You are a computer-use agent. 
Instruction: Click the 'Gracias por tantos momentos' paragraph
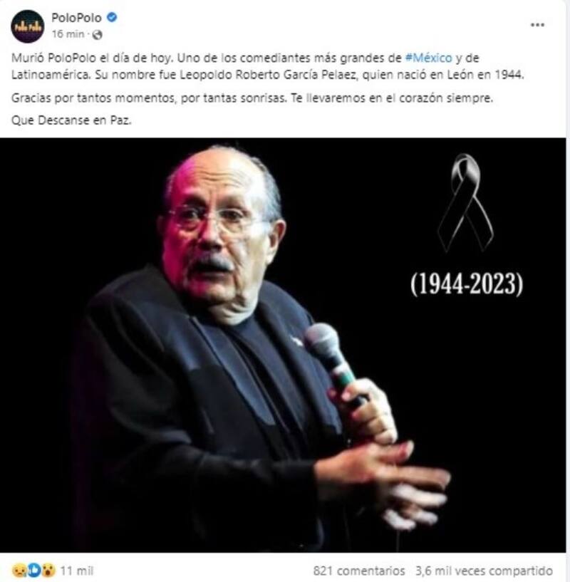click(252, 98)
